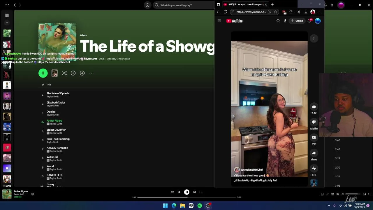Select the Wi$h Li$t track
The height and width of the screenshot is (210, 373).
52,157
